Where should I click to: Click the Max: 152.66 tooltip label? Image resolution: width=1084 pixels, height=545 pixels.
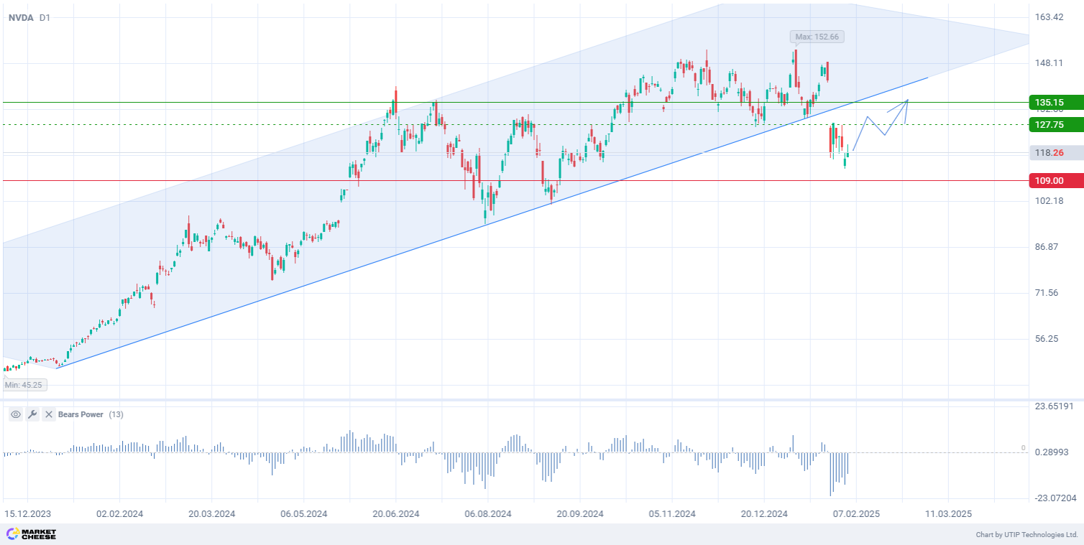tap(817, 37)
